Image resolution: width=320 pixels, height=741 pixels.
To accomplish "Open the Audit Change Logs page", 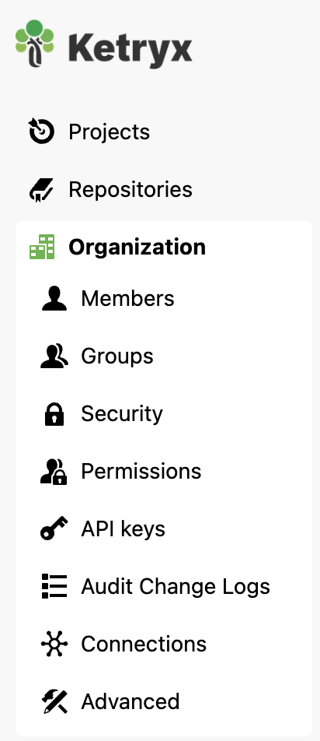I will pyautogui.click(x=176, y=586).
